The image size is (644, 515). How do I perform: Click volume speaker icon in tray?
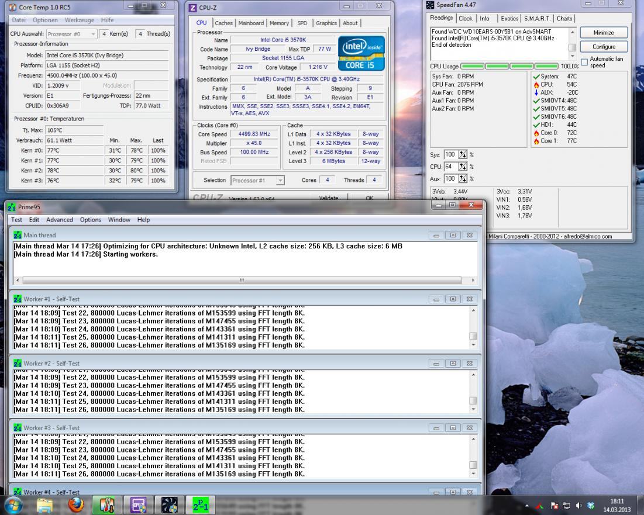(x=578, y=506)
